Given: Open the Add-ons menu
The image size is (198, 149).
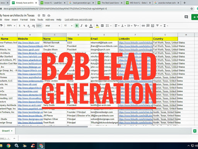Looking at the screenshot, I should (50, 20).
